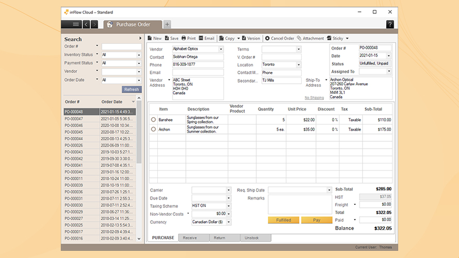This screenshot has height=258, width=459.
Task: Click the Refresh button
Action: 132,89
